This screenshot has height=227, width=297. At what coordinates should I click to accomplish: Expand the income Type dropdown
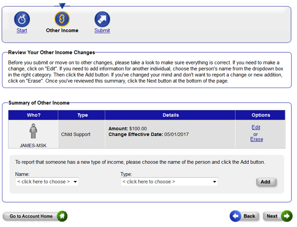click(169, 182)
